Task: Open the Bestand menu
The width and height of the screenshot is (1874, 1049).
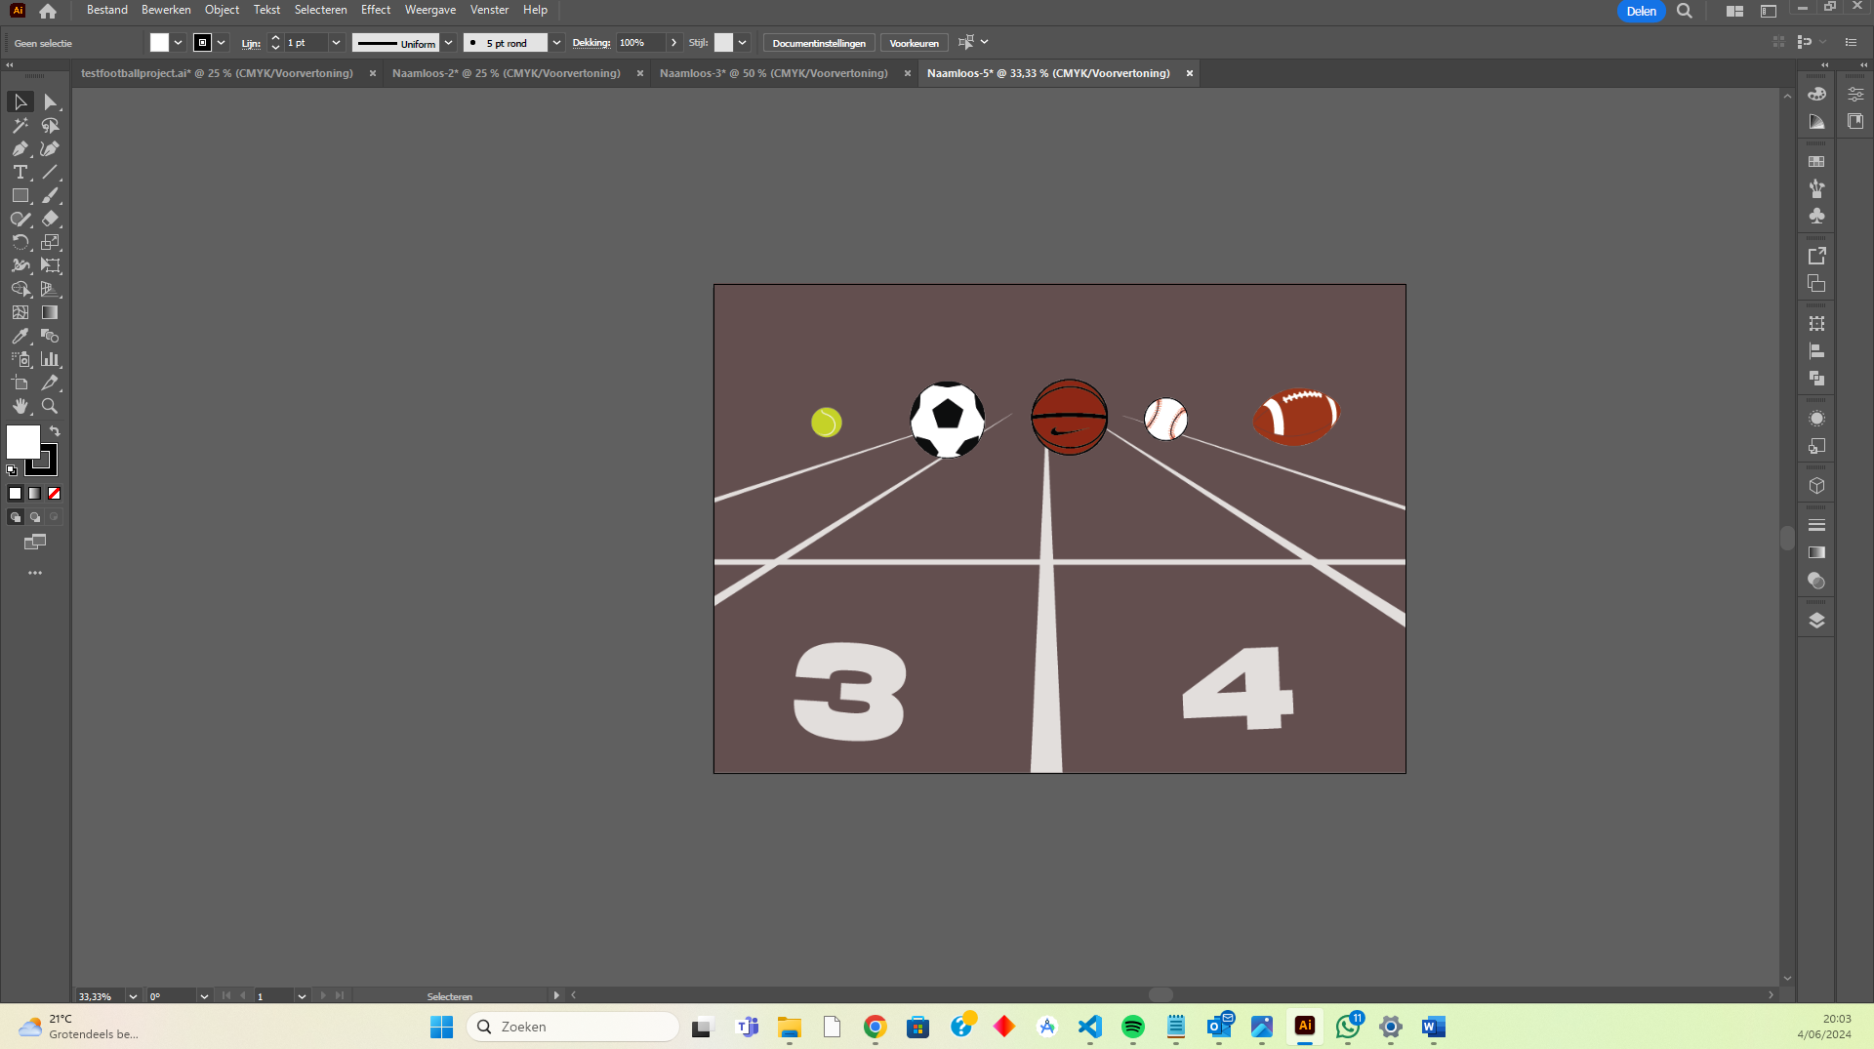Action: 107,10
